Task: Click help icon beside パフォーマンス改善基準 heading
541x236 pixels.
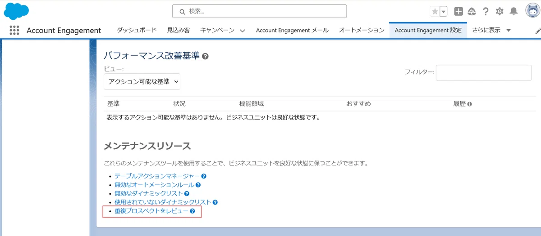Action: pos(206,57)
